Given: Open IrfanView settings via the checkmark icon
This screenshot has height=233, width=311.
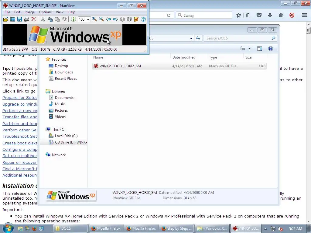Looking at the screenshot, I should click(x=136, y=19).
